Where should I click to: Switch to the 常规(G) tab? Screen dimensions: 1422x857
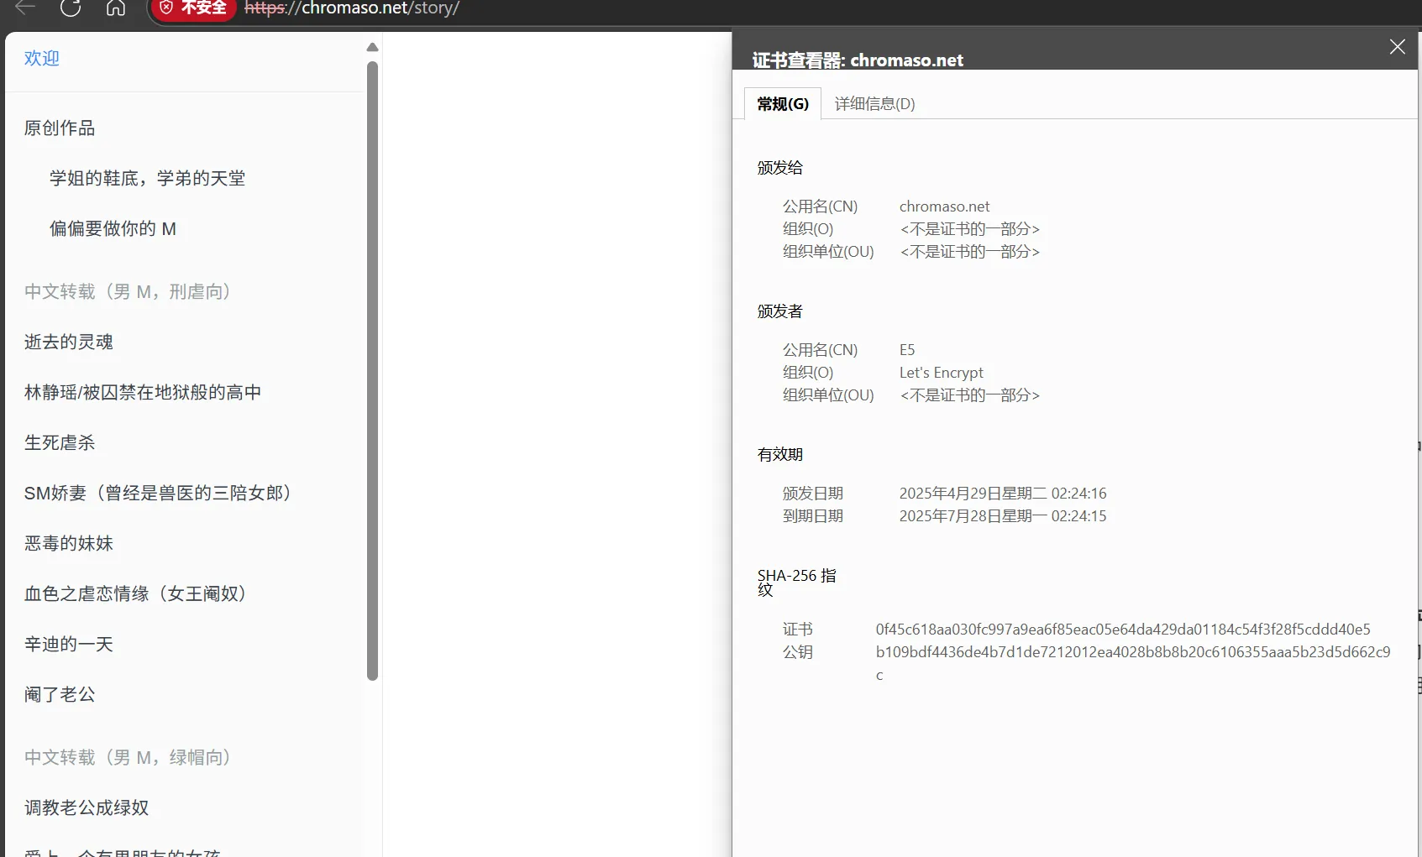782,104
